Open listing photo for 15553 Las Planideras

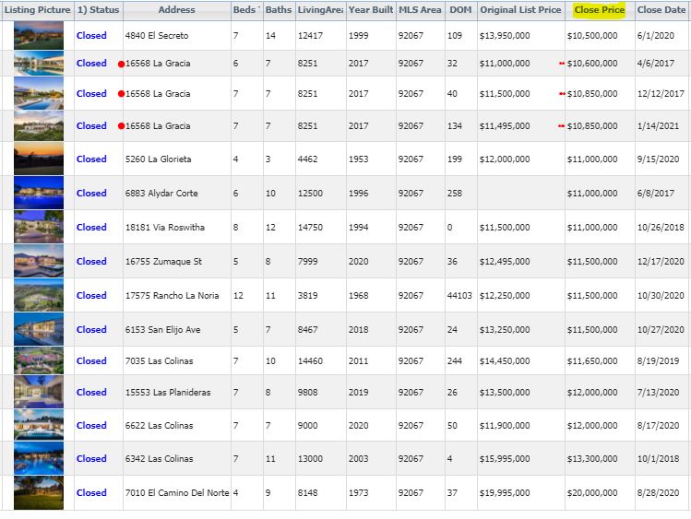39,392
